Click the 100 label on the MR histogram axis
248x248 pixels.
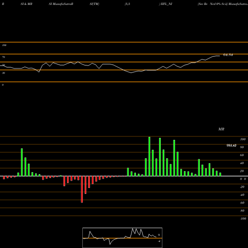[x=243, y=139]
